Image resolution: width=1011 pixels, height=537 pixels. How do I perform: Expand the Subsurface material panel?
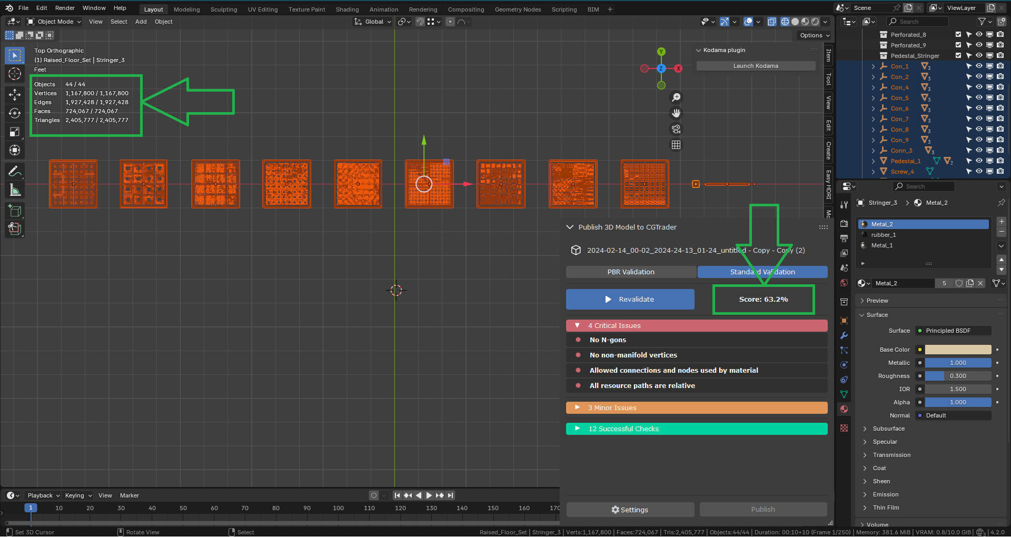click(x=888, y=429)
